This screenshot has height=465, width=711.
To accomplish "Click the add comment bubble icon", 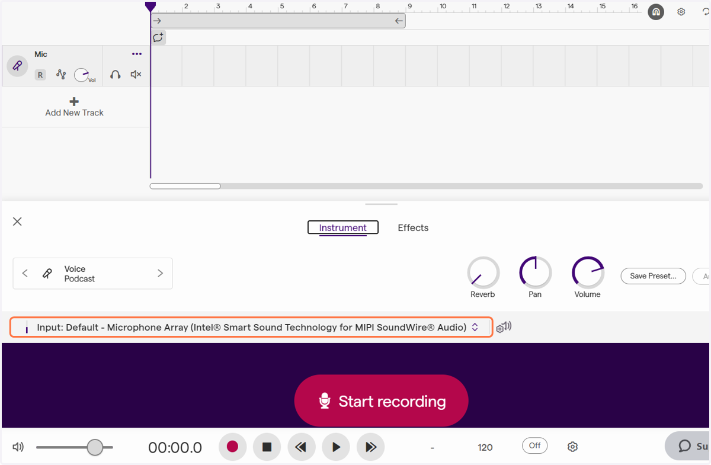I will tap(158, 37).
